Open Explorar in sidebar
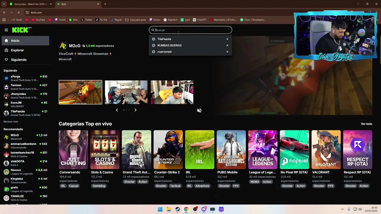Viewport: 381px width, 214px height. click(25, 50)
